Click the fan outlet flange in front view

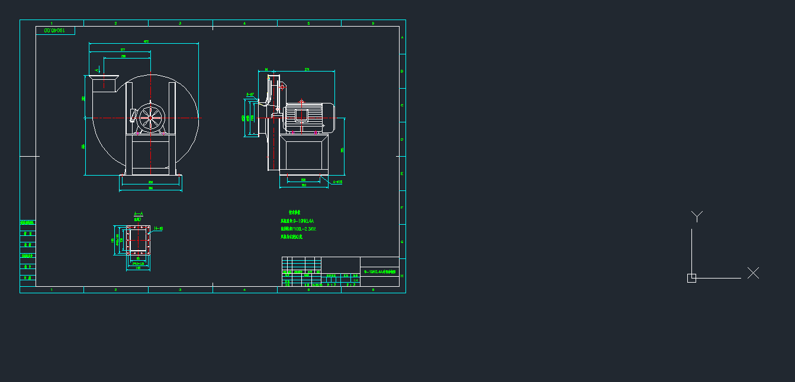pyautogui.click(x=103, y=76)
